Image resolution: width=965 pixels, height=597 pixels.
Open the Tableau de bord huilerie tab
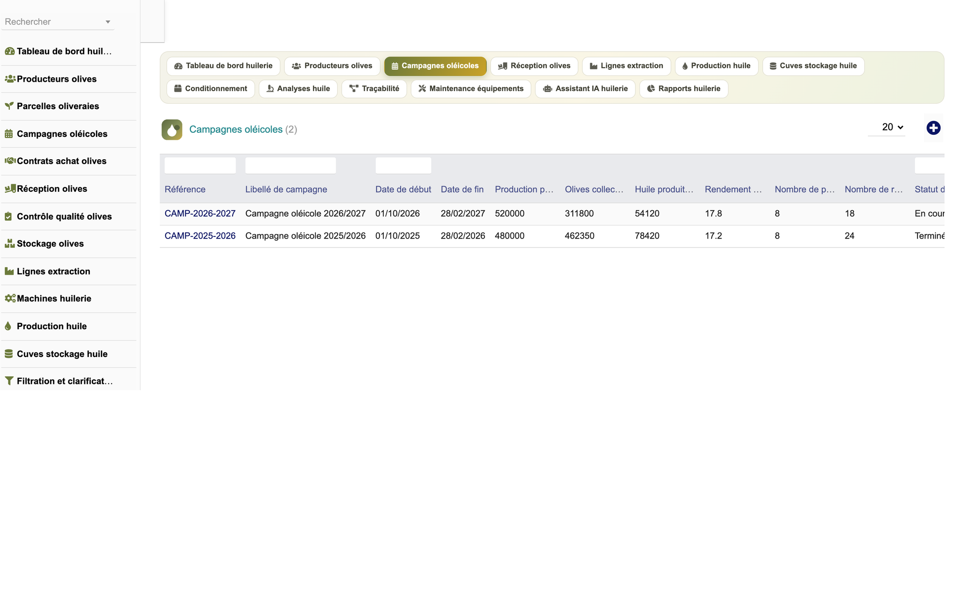coord(223,66)
